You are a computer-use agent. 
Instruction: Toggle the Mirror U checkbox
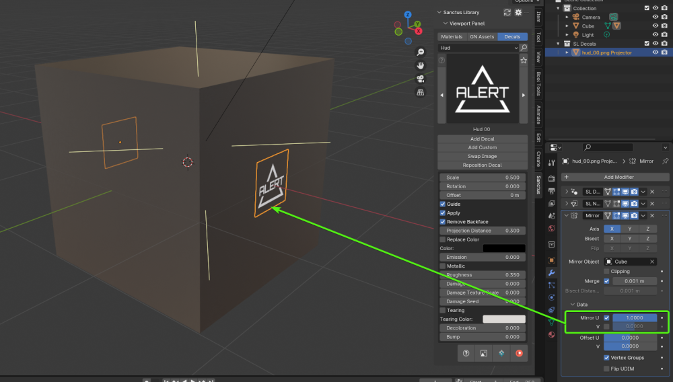pos(606,317)
